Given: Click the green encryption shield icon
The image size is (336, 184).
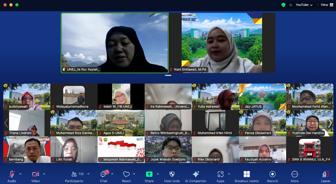Looking at the screenshot, I should pos(284,5).
